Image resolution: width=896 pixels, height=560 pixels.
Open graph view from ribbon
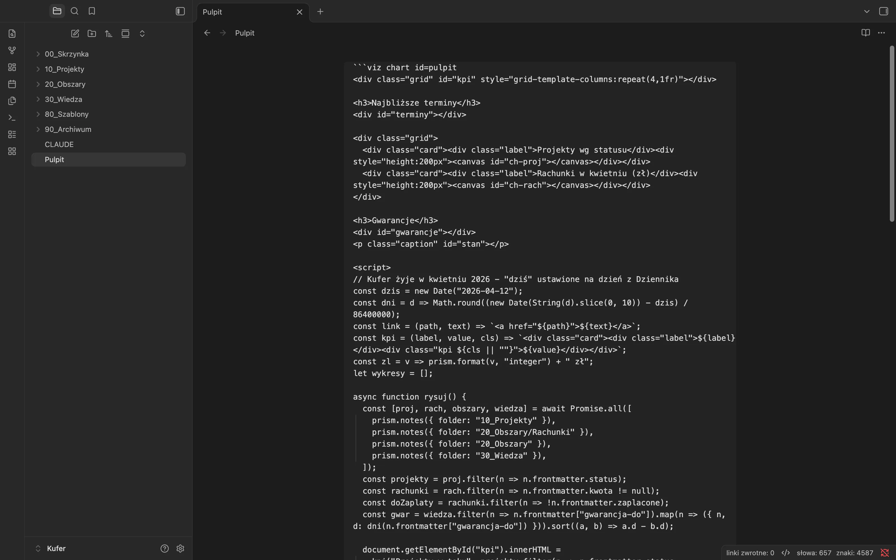12,50
